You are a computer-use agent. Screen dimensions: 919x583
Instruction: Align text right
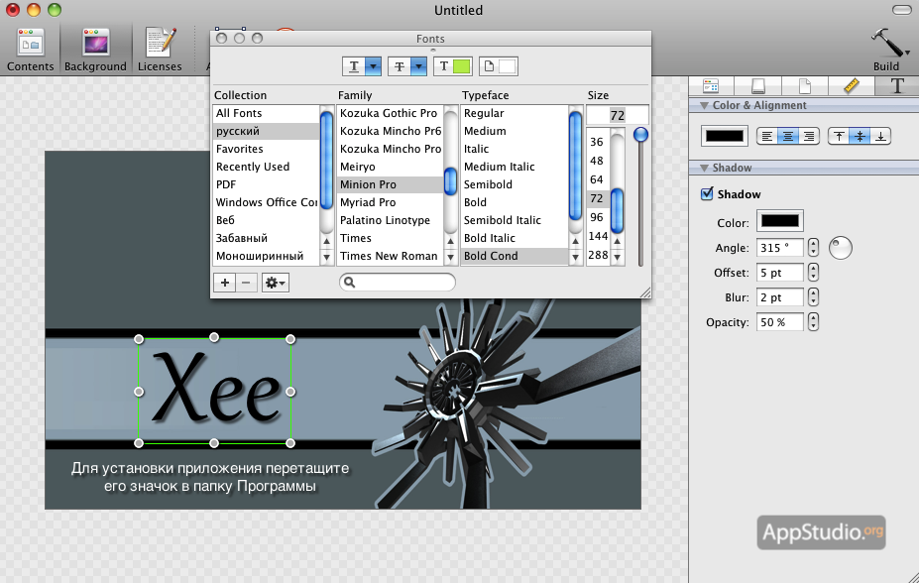[x=809, y=137]
